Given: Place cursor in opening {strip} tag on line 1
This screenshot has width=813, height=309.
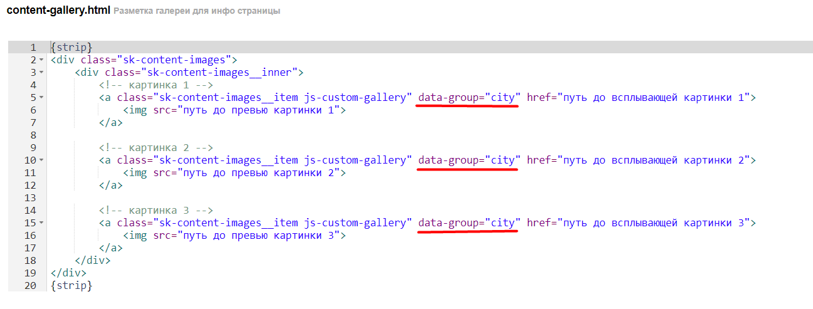Looking at the screenshot, I should tap(71, 48).
